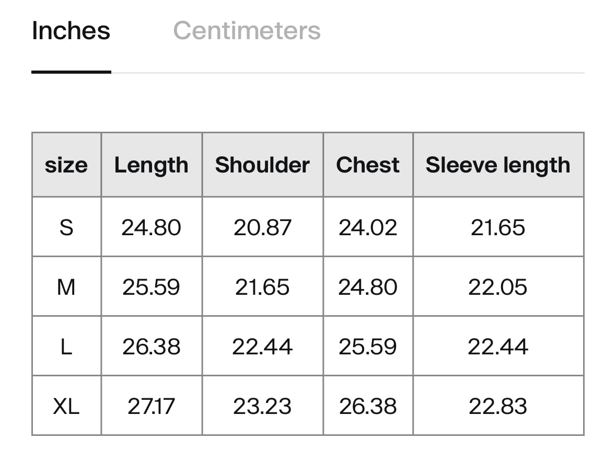The image size is (616, 461).
Task: Select the size S row label
Action: tap(66, 227)
